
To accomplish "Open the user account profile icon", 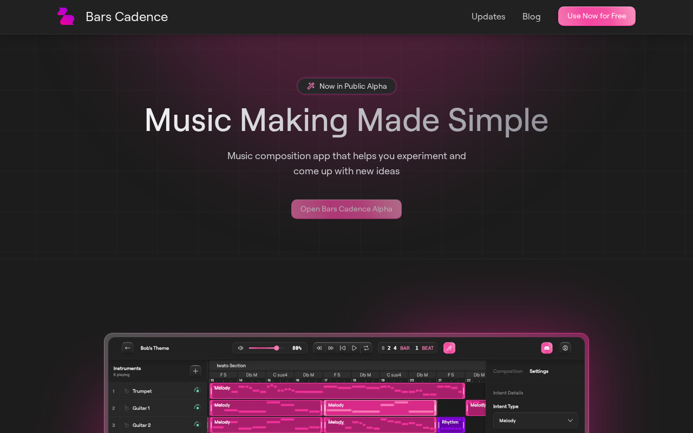I will tap(565, 348).
